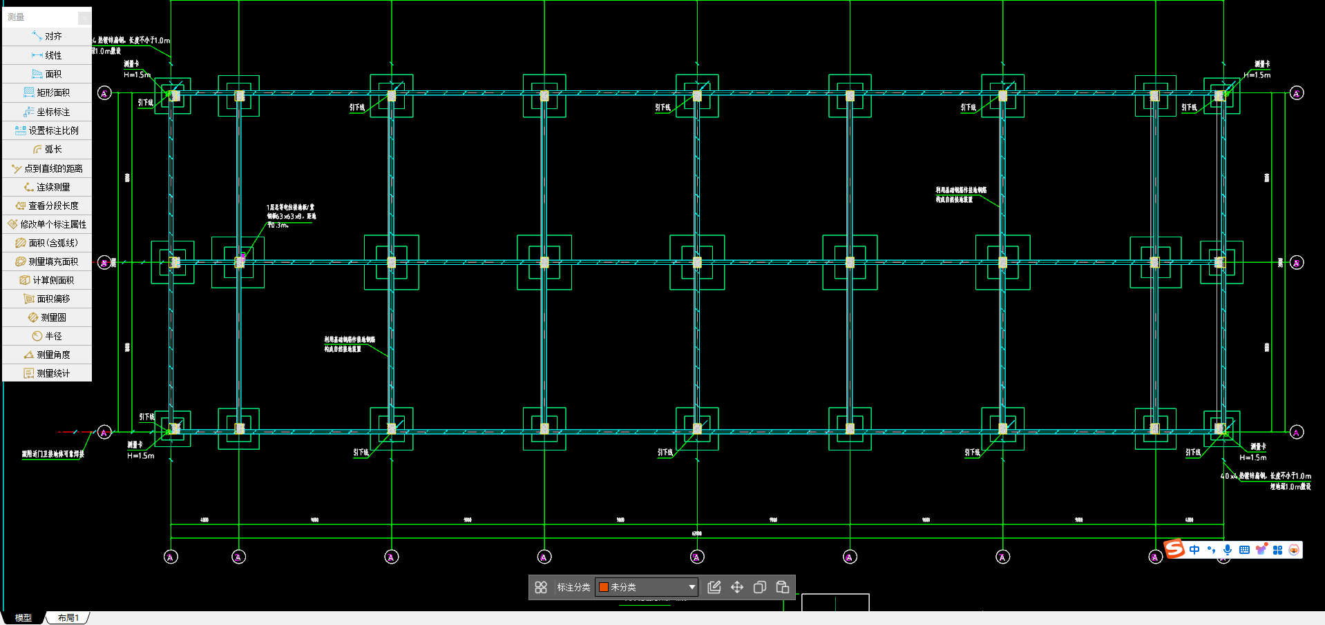Screen dimensions: 1325x625
Task: Select the 测量圆 measure circle tool
Action: tap(47, 317)
